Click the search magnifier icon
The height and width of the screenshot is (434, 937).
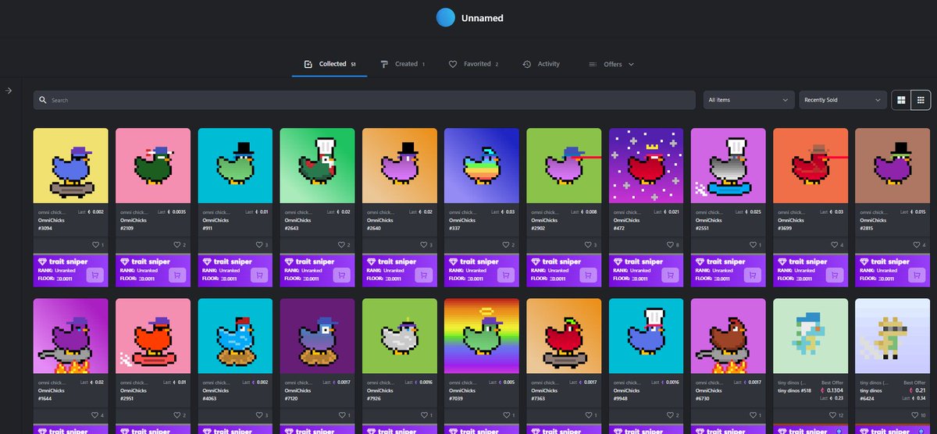[x=42, y=100]
